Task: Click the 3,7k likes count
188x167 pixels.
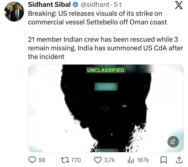Action: [x=110, y=160]
